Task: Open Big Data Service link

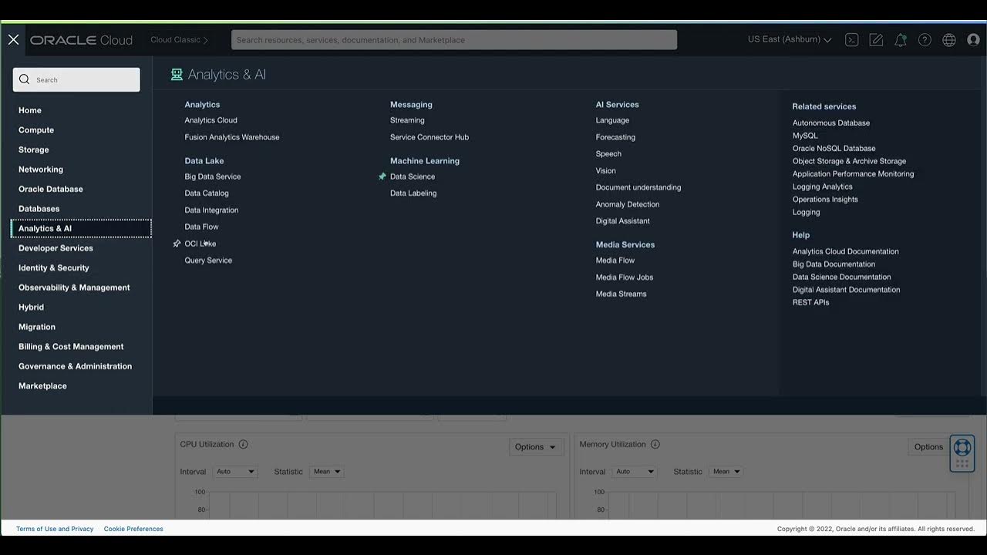Action: 213,177
